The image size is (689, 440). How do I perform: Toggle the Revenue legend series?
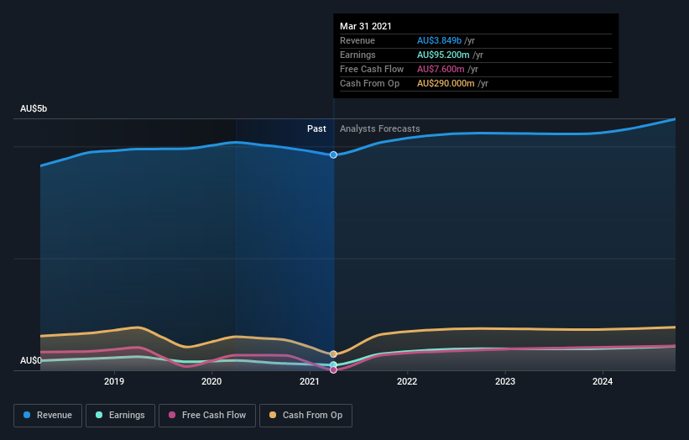point(48,416)
